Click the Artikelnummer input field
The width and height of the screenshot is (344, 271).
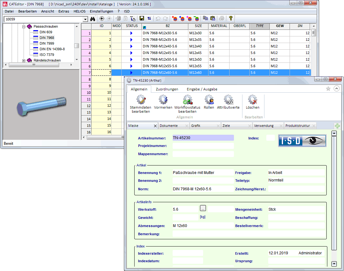point(203,138)
